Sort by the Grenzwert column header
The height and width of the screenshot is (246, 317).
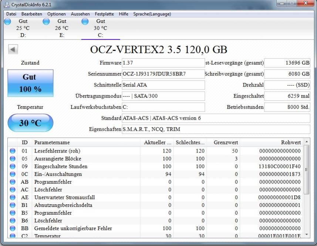coord(223,142)
